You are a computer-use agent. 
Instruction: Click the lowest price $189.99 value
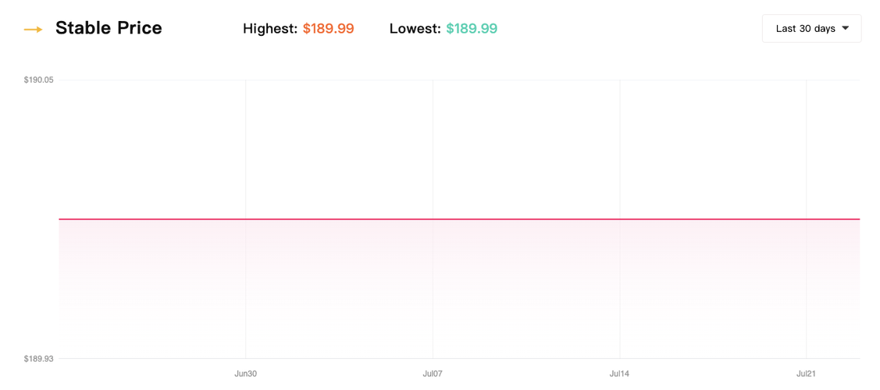472,29
